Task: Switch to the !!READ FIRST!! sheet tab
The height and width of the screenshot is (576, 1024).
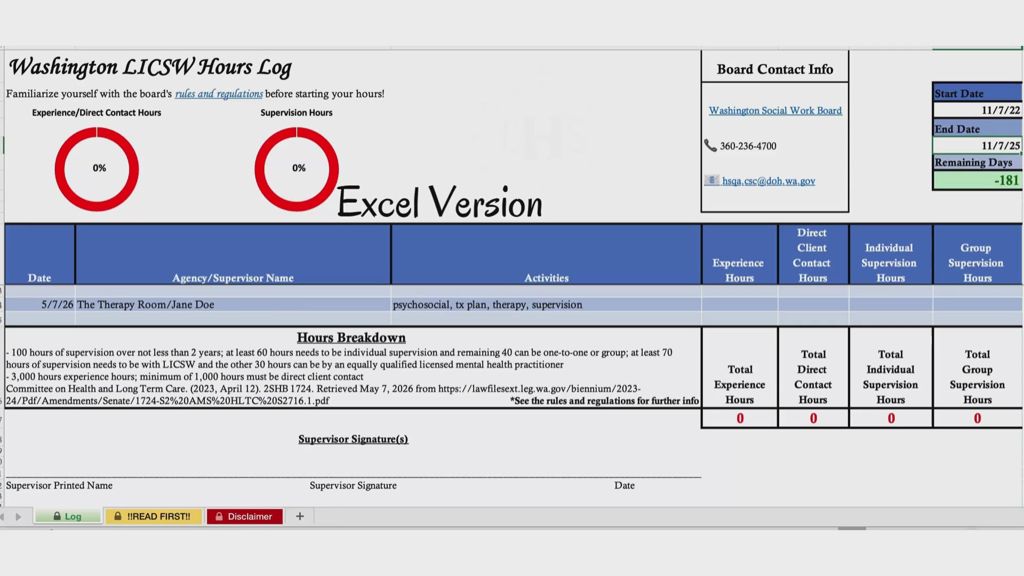Action: pos(154,516)
